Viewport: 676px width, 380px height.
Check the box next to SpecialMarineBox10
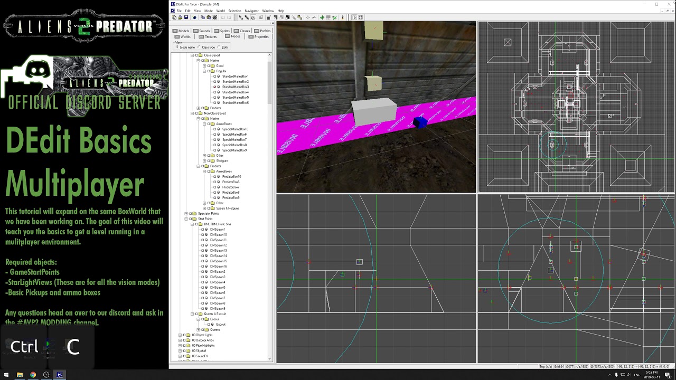point(214,129)
